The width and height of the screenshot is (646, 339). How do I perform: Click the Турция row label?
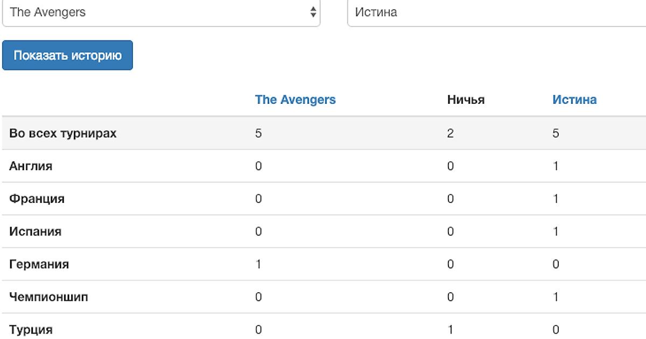(x=31, y=330)
